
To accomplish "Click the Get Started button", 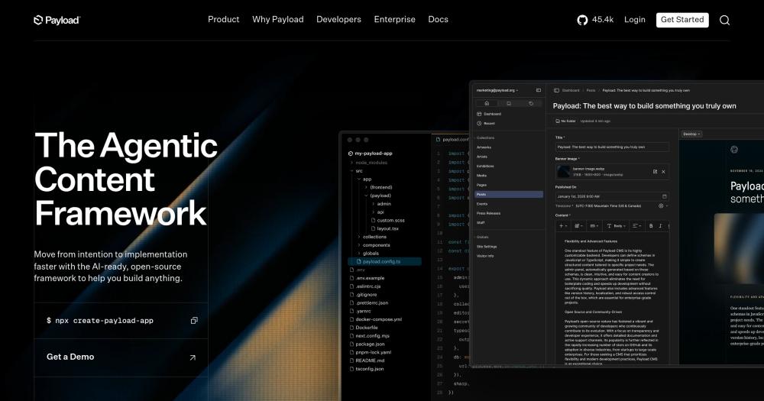I will click(682, 20).
